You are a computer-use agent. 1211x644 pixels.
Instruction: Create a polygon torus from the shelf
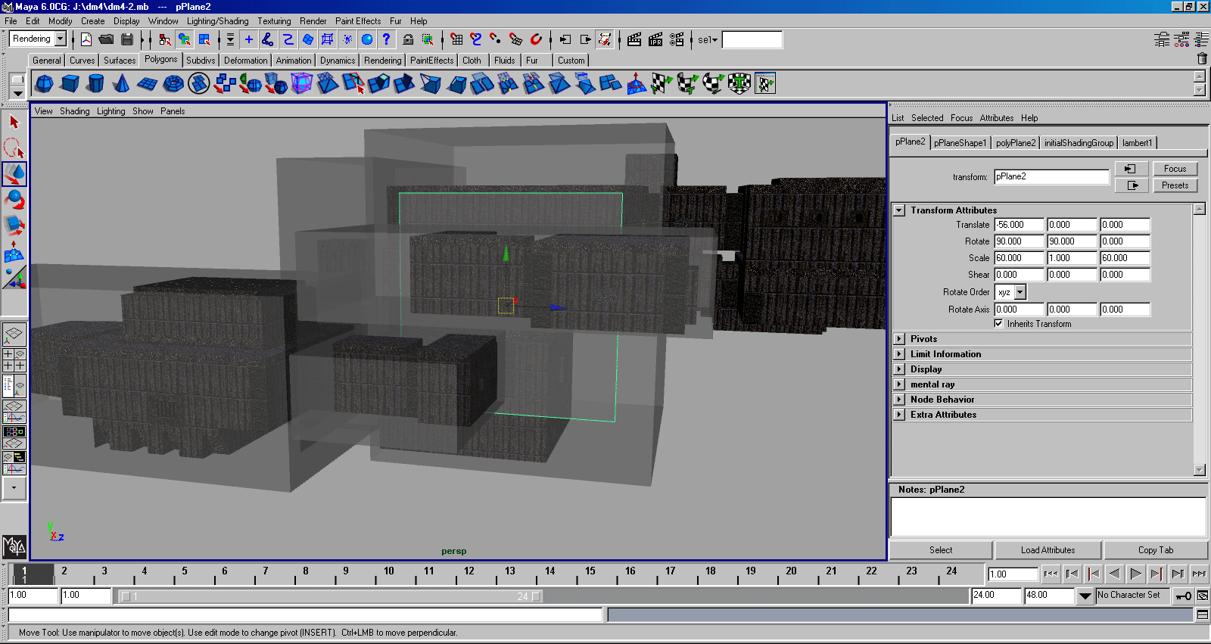[173, 83]
